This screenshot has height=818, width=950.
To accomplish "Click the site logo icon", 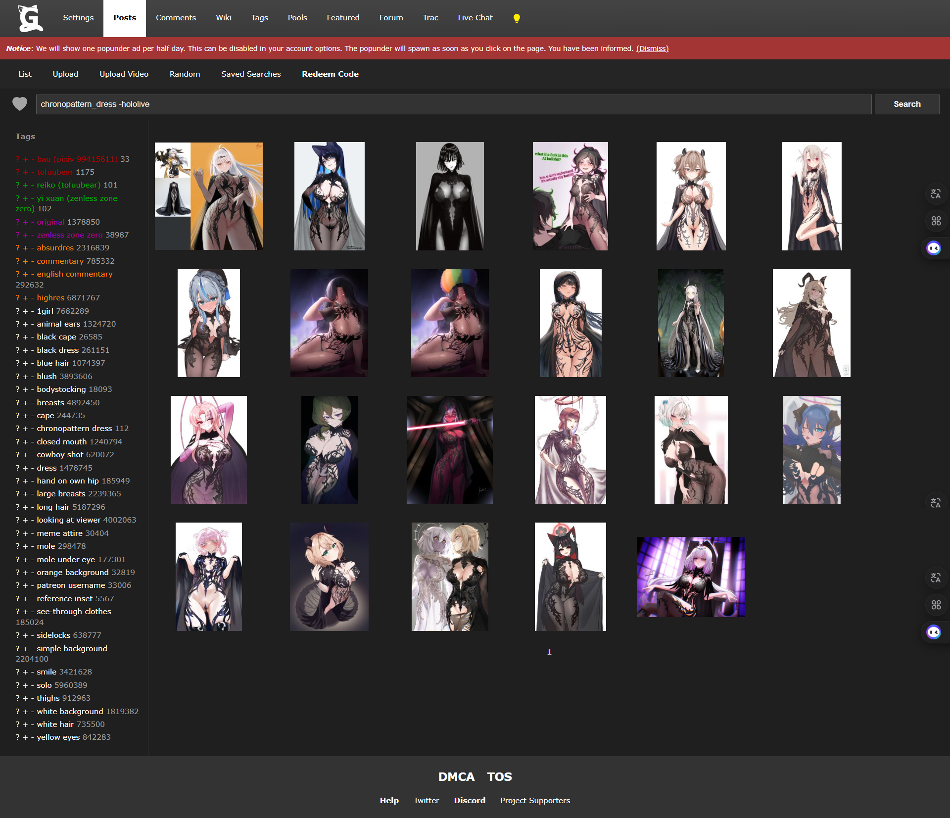I will (30, 18).
